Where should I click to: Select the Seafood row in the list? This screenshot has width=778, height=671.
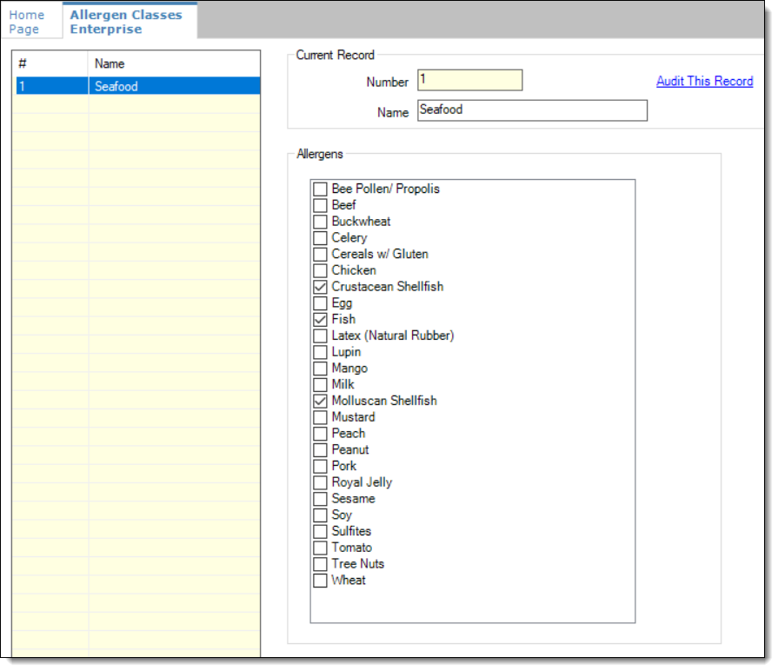coord(138,86)
